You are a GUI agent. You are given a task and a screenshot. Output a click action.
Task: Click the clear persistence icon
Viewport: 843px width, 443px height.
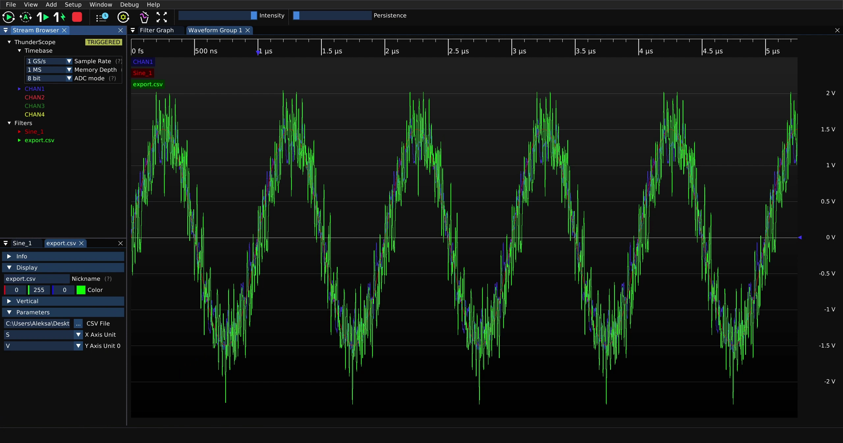(144, 17)
